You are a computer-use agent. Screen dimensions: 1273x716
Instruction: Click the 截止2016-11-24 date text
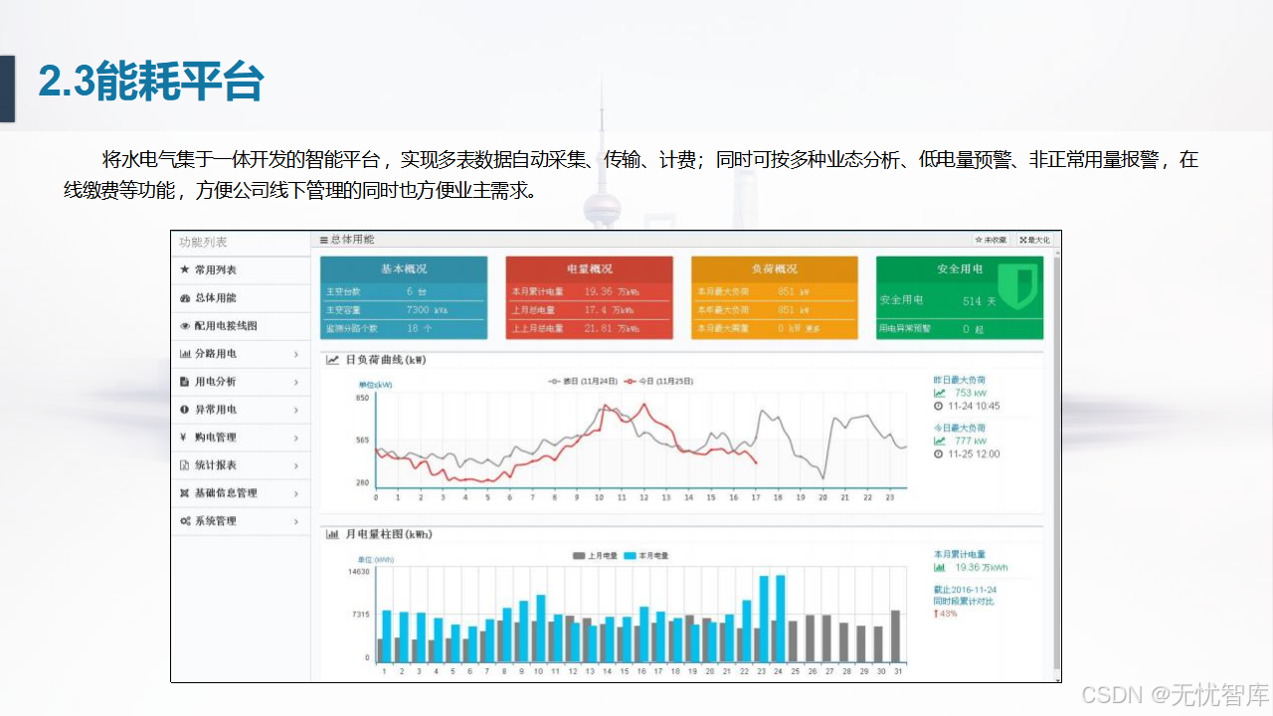pos(965,590)
